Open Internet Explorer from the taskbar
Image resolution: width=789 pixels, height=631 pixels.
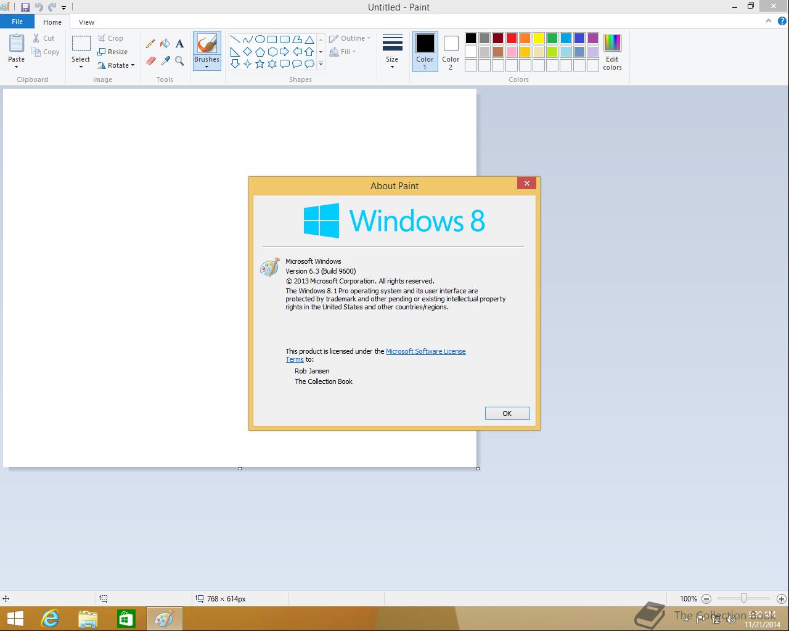50,619
